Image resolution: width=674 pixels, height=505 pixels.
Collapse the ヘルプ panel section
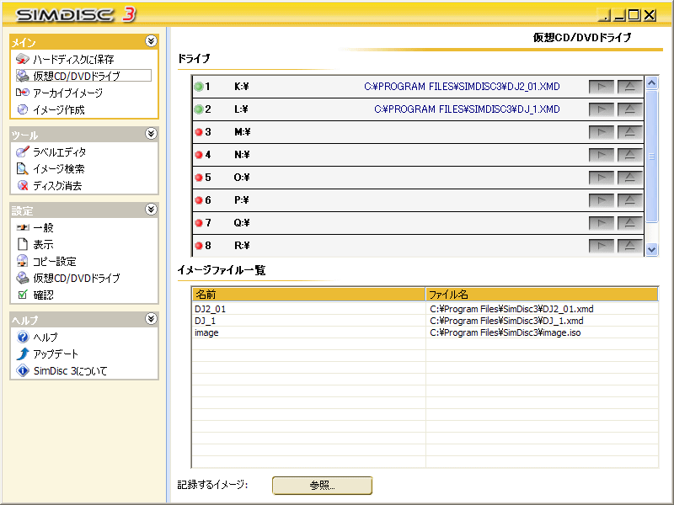(x=151, y=319)
